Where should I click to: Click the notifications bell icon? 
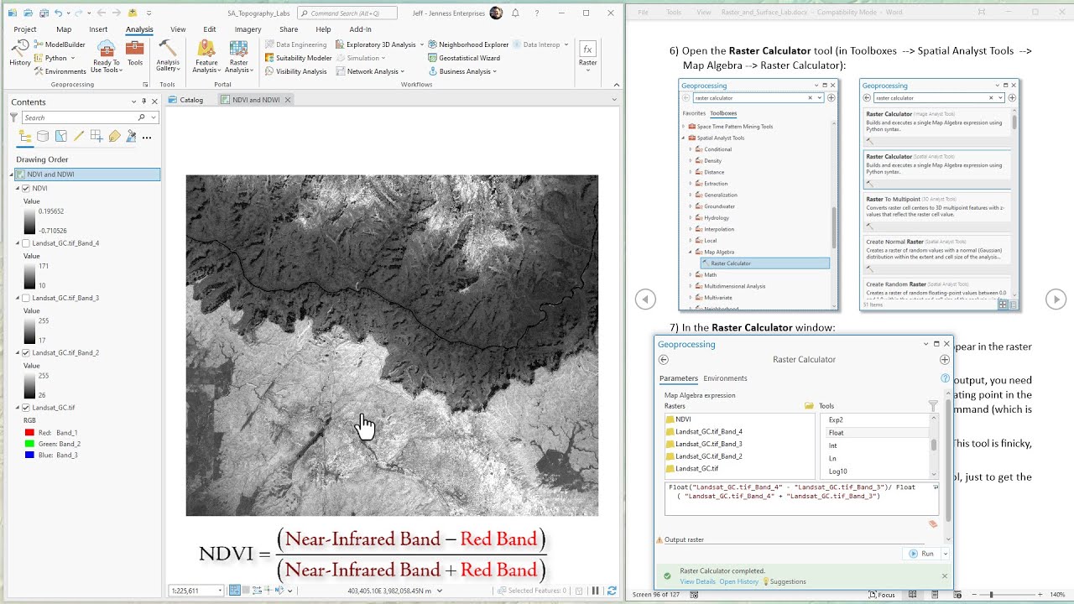pyautogui.click(x=515, y=13)
